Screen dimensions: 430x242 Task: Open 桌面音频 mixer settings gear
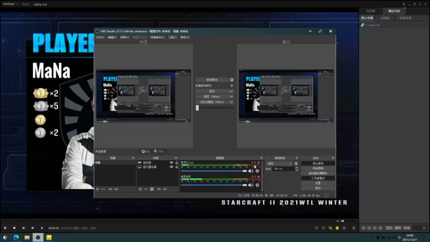click(257, 185)
